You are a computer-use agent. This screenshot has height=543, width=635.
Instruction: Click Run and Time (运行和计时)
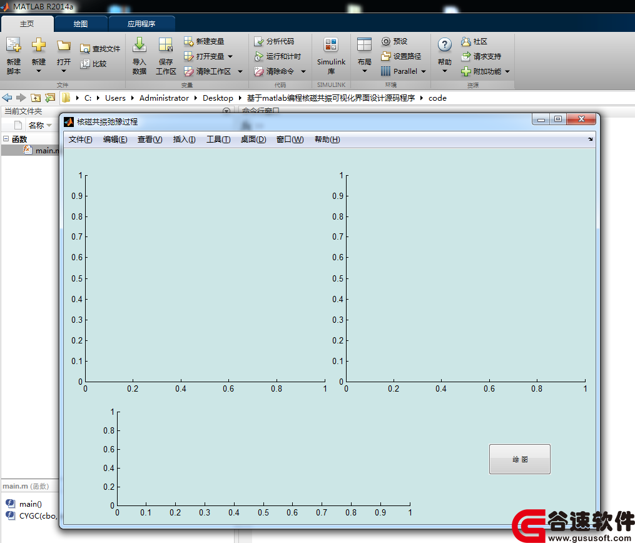coord(277,56)
